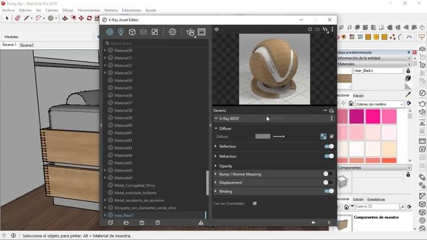Click the Diffuse gray color swatch

(x=263, y=136)
